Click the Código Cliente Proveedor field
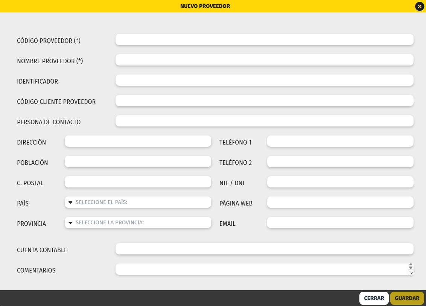Viewport: 426px width, 306px height. pos(264,100)
